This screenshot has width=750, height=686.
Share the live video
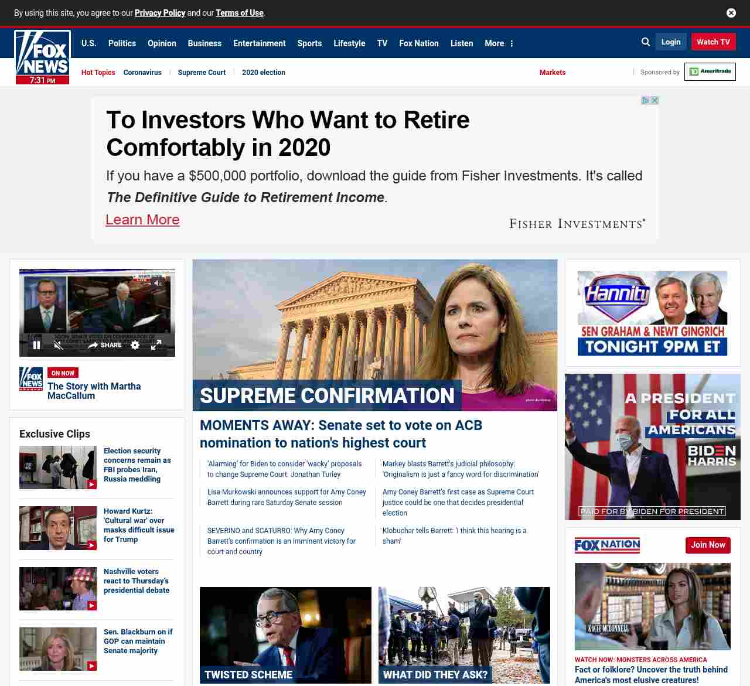tap(105, 345)
